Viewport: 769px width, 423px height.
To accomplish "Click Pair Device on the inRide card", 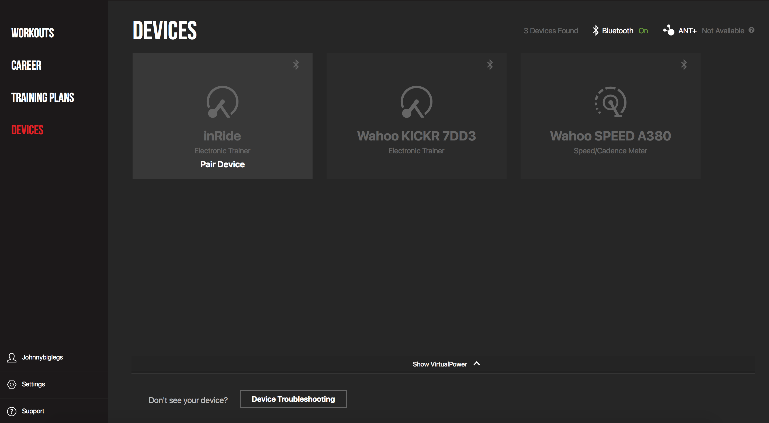I will pyautogui.click(x=222, y=164).
